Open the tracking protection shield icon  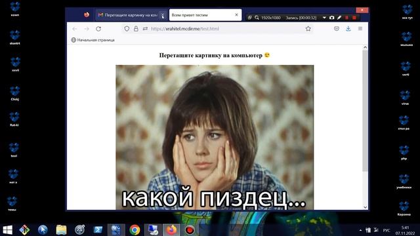(127, 29)
